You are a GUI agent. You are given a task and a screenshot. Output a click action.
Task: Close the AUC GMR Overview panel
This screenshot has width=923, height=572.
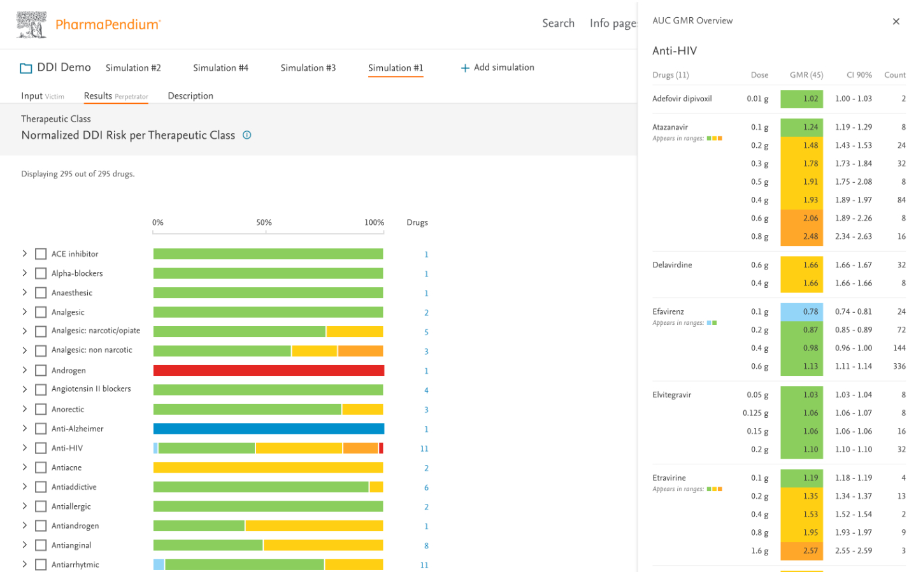[x=896, y=22]
